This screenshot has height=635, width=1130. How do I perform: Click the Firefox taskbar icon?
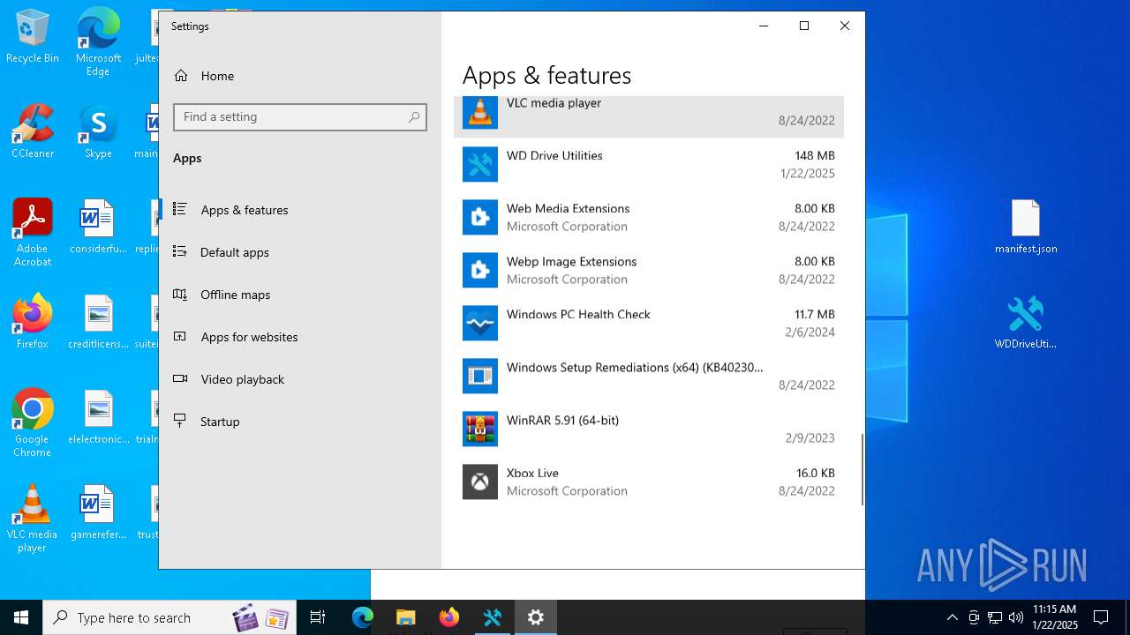(x=449, y=617)
